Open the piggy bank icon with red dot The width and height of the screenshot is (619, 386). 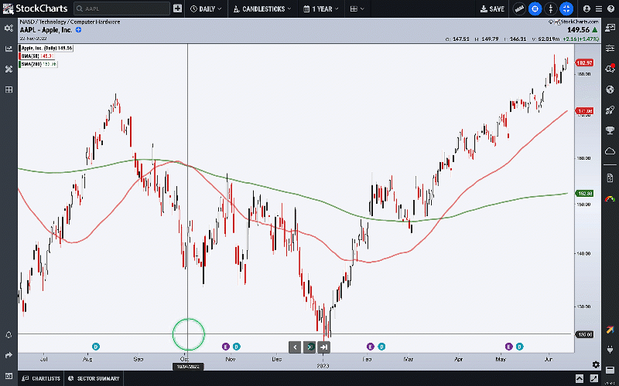(x=610, y=69)
